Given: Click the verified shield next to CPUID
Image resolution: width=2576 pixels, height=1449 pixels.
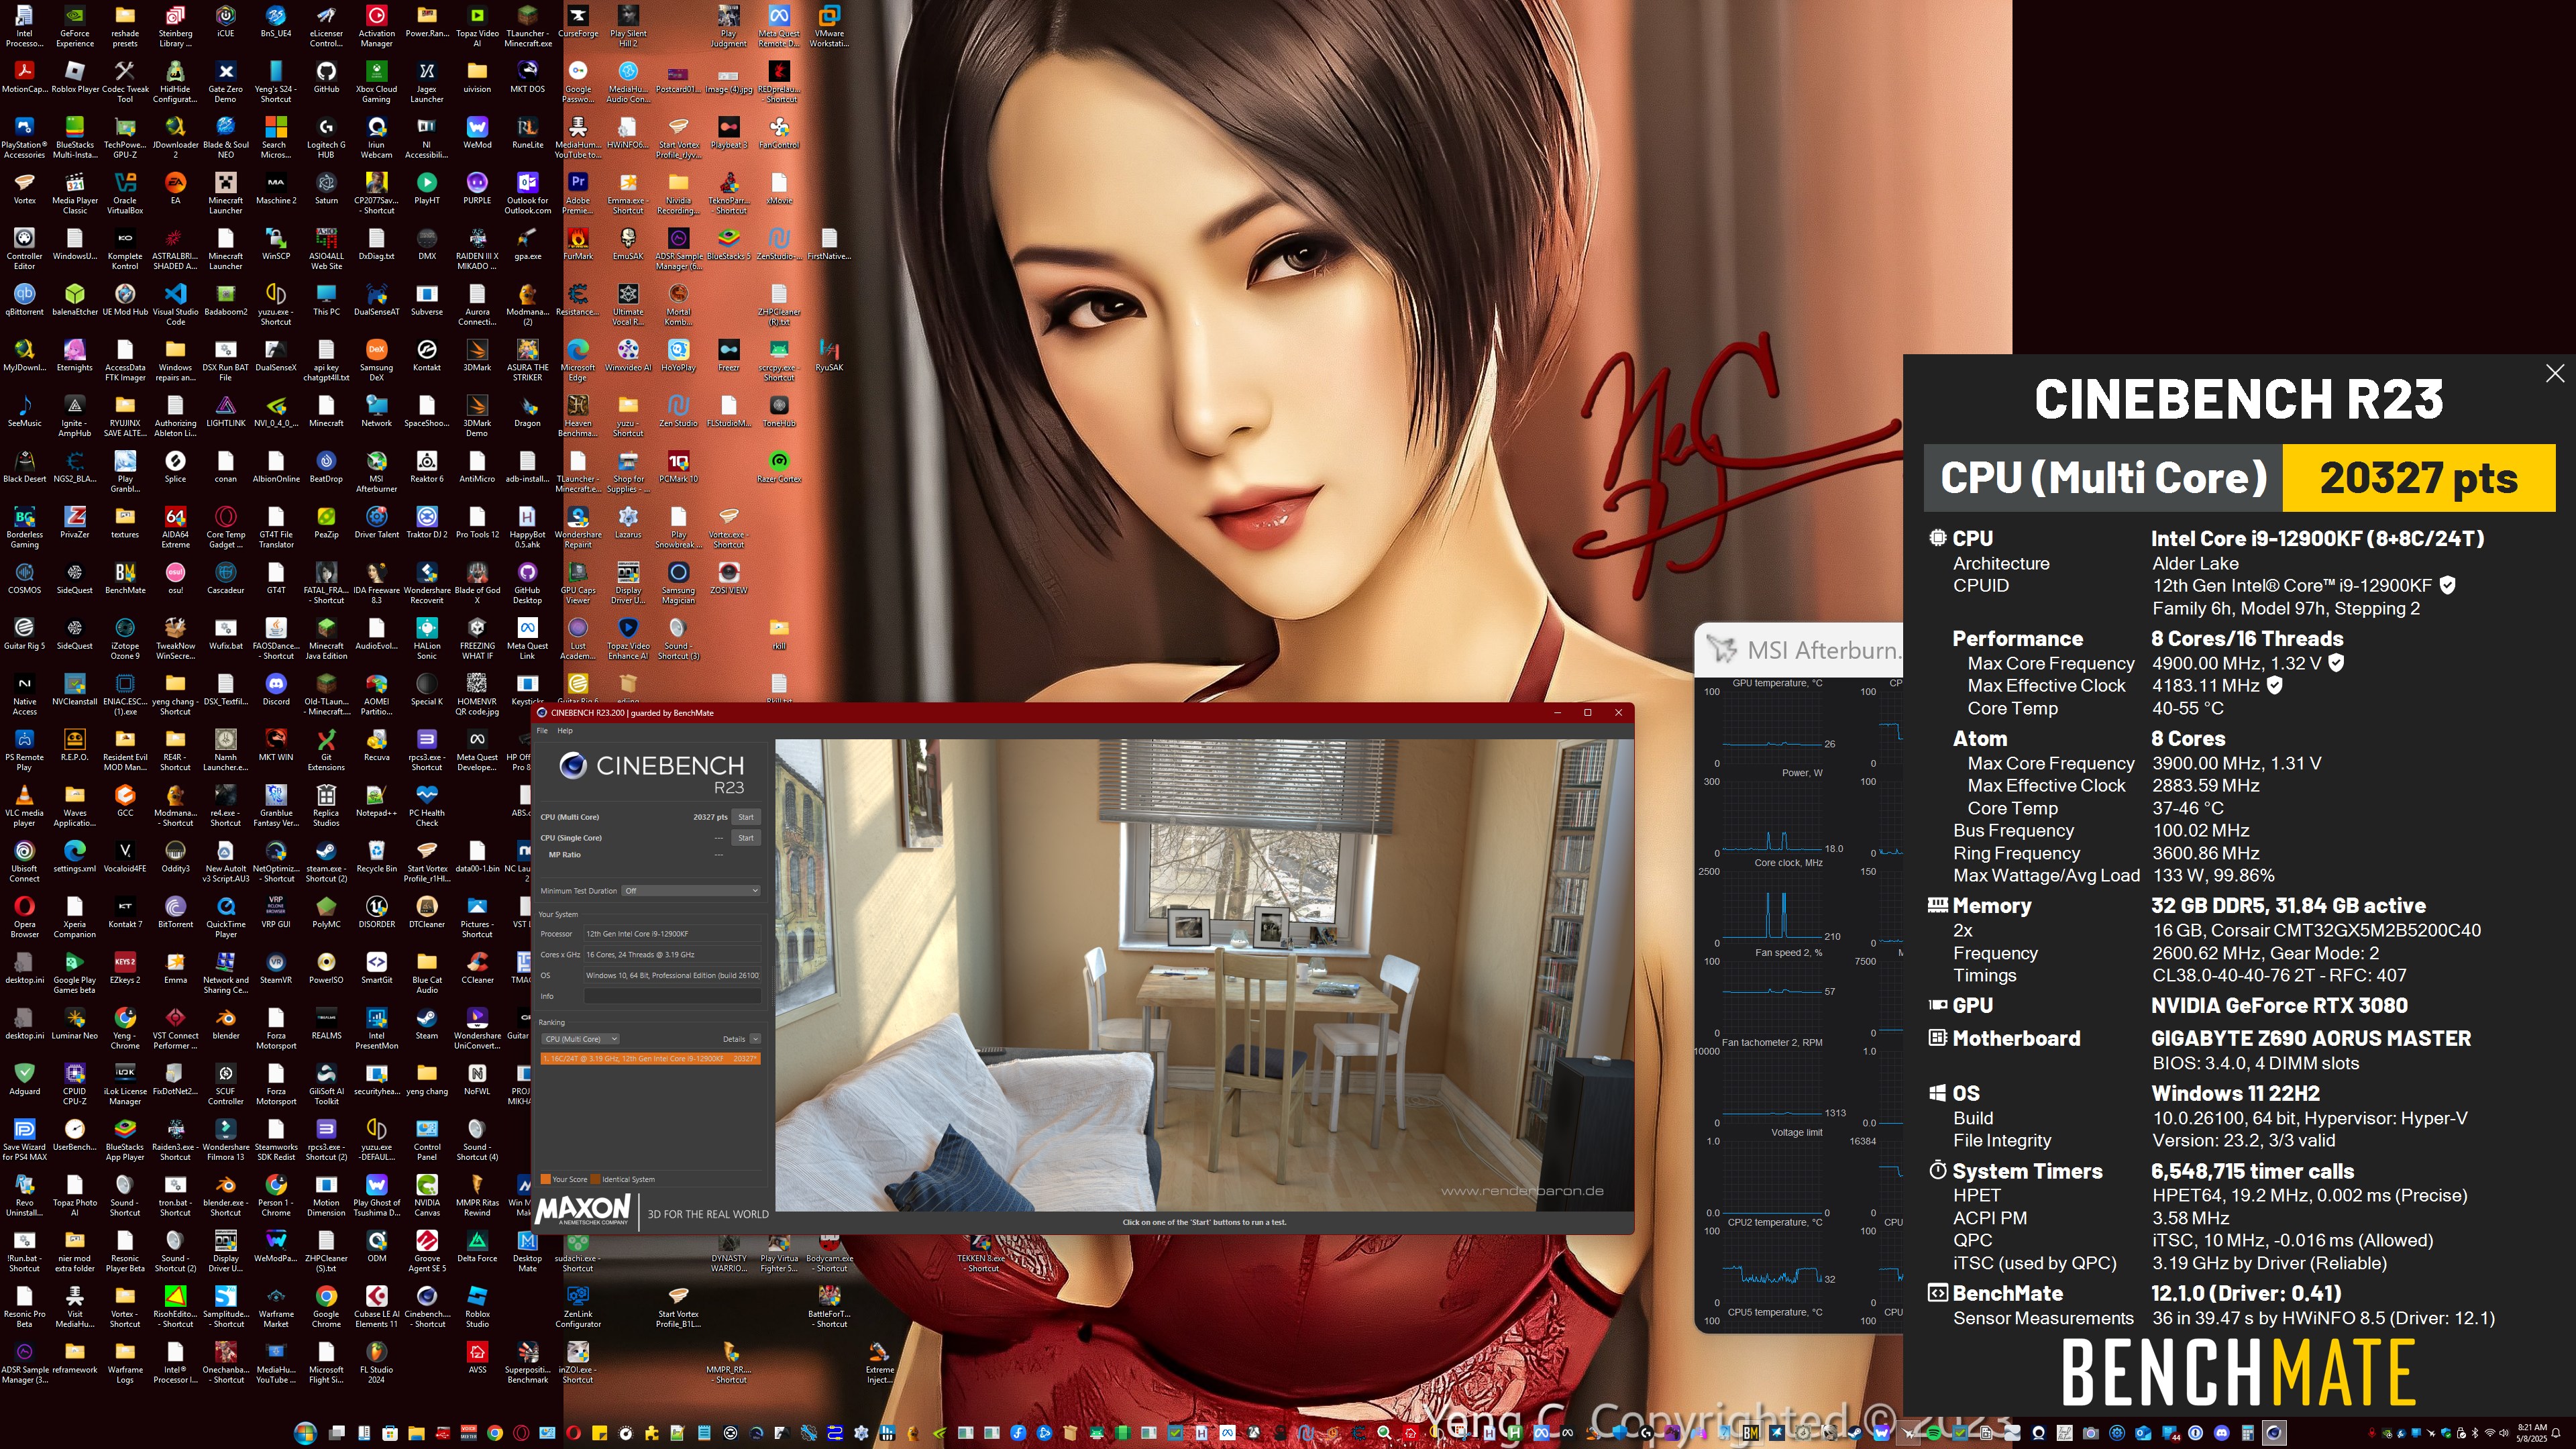Looking at the screenshot, I should (2448, 585).
